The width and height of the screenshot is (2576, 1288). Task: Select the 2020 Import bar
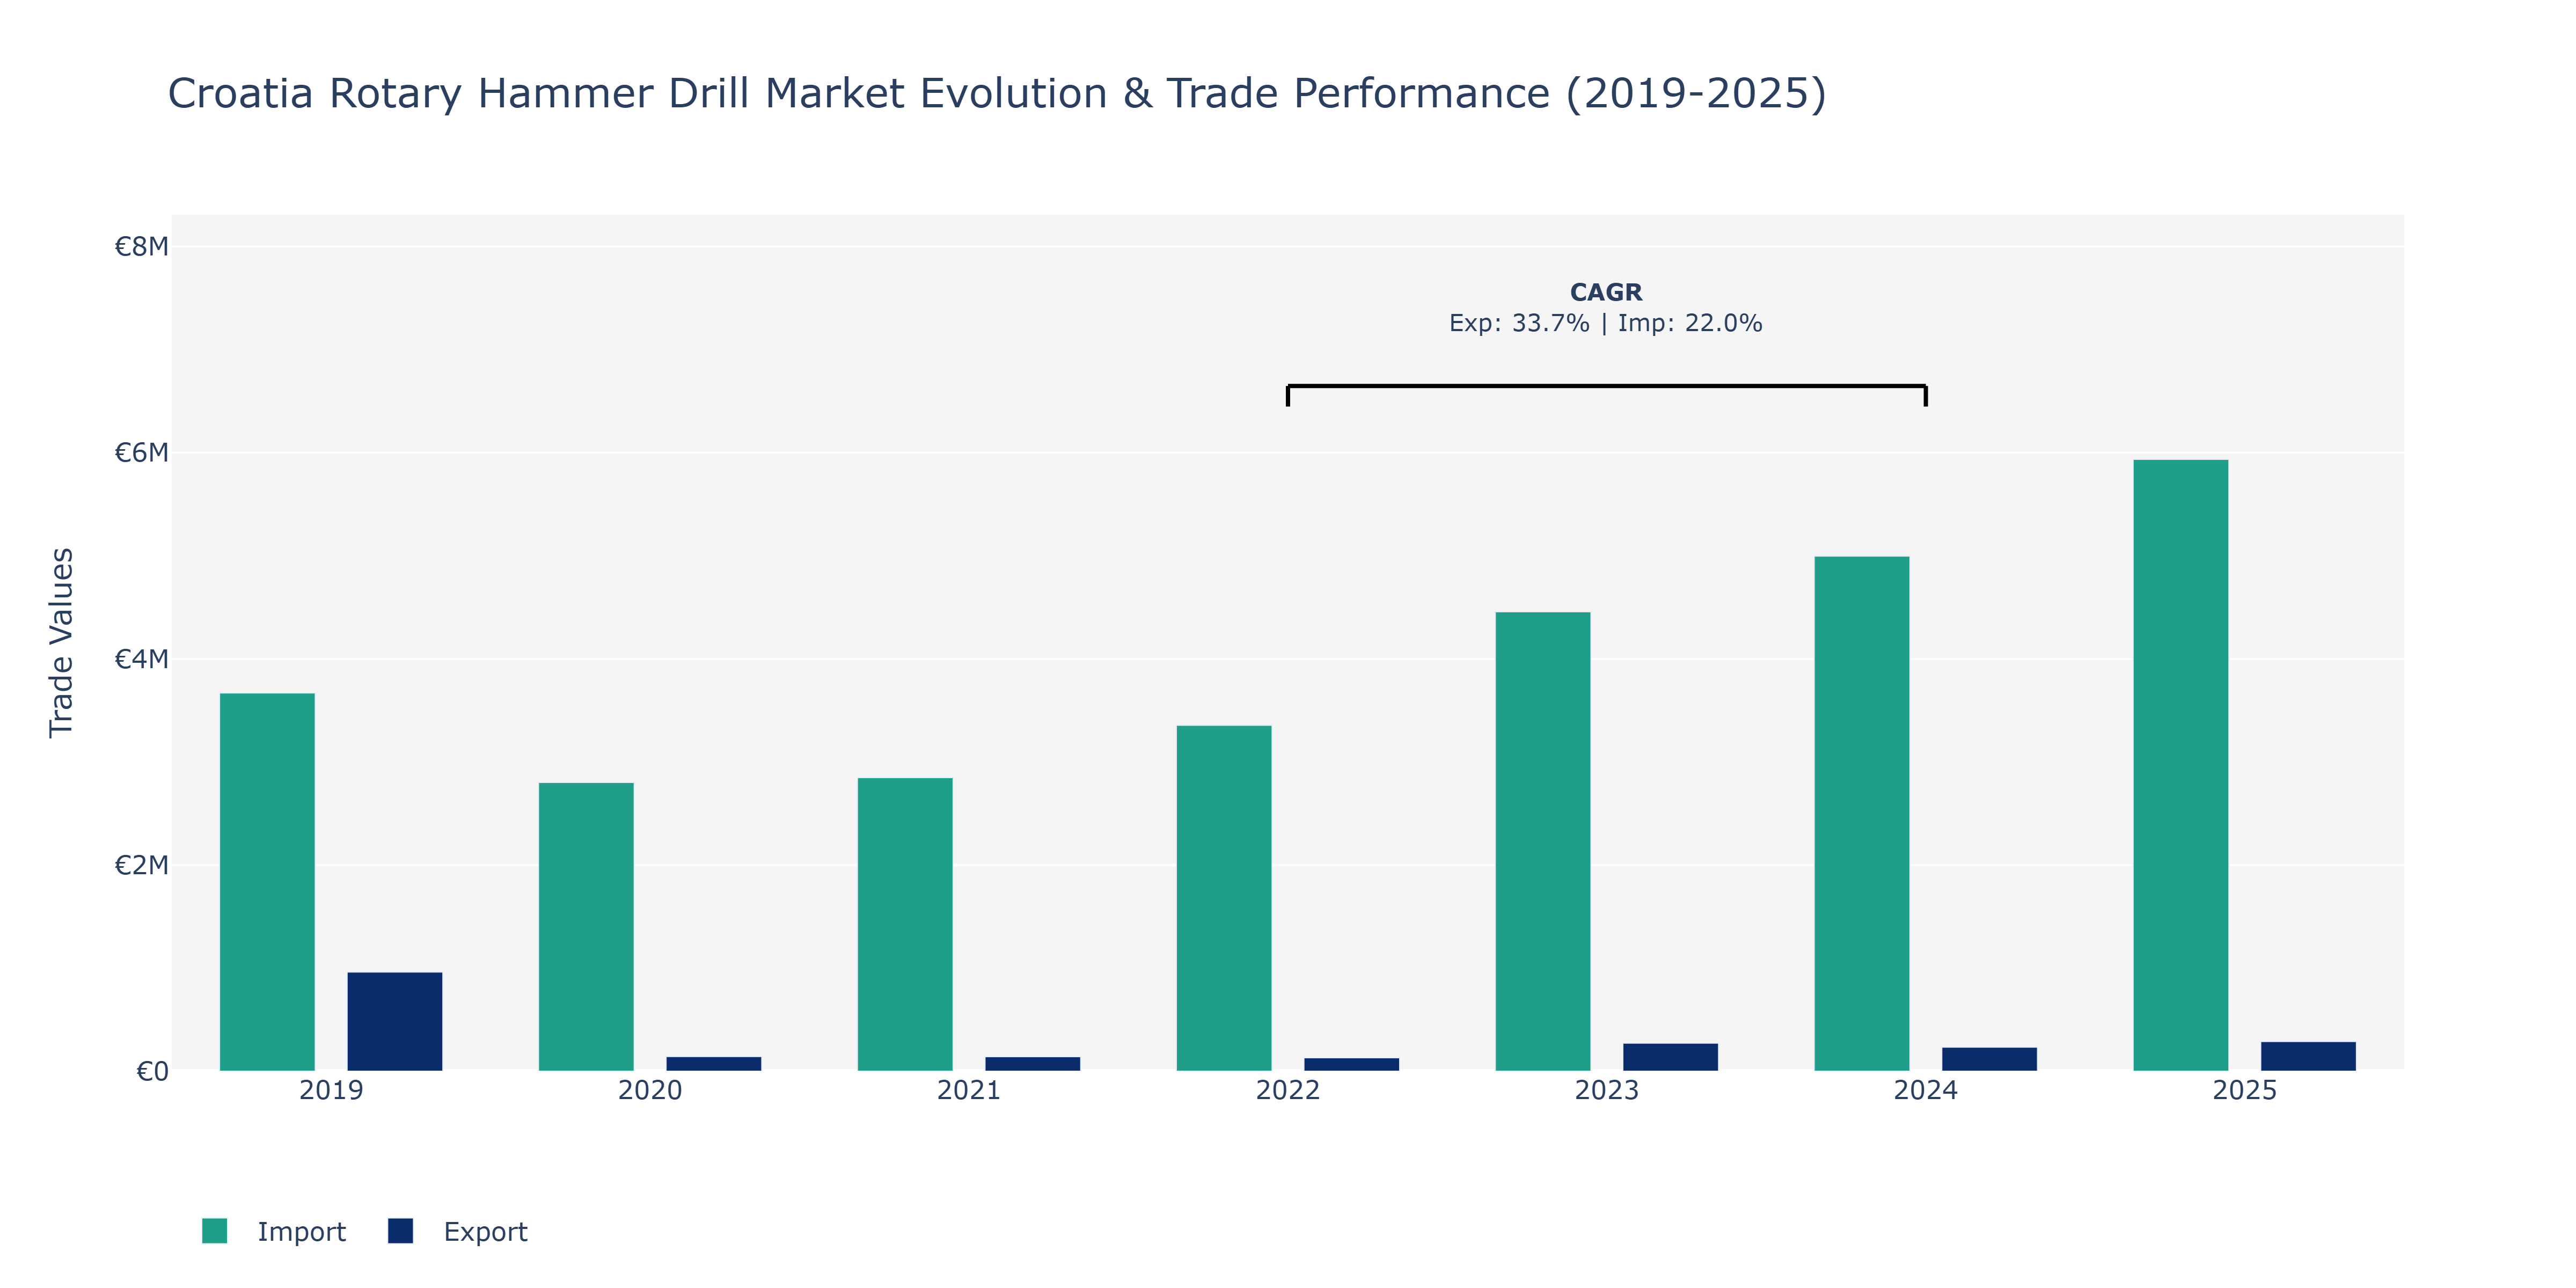click(586, 927)
